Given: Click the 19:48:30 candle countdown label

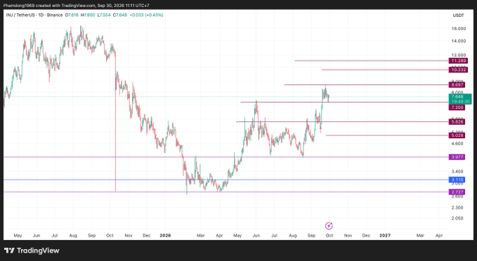Looking at the screenshot, I should point(460,102).
